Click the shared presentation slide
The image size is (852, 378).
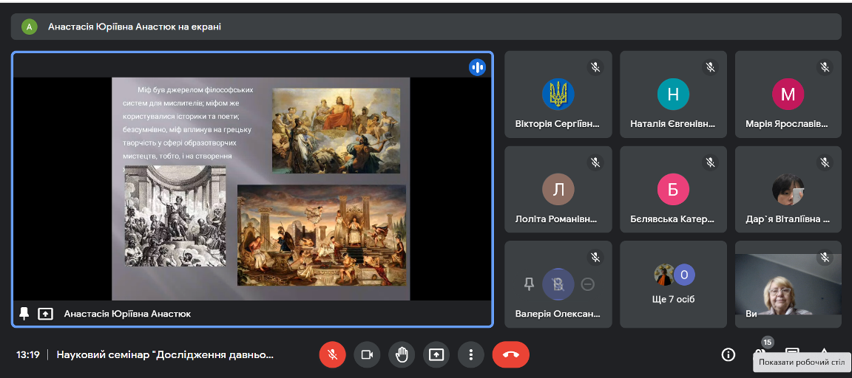pyautogui.click(x=260, y=188)
